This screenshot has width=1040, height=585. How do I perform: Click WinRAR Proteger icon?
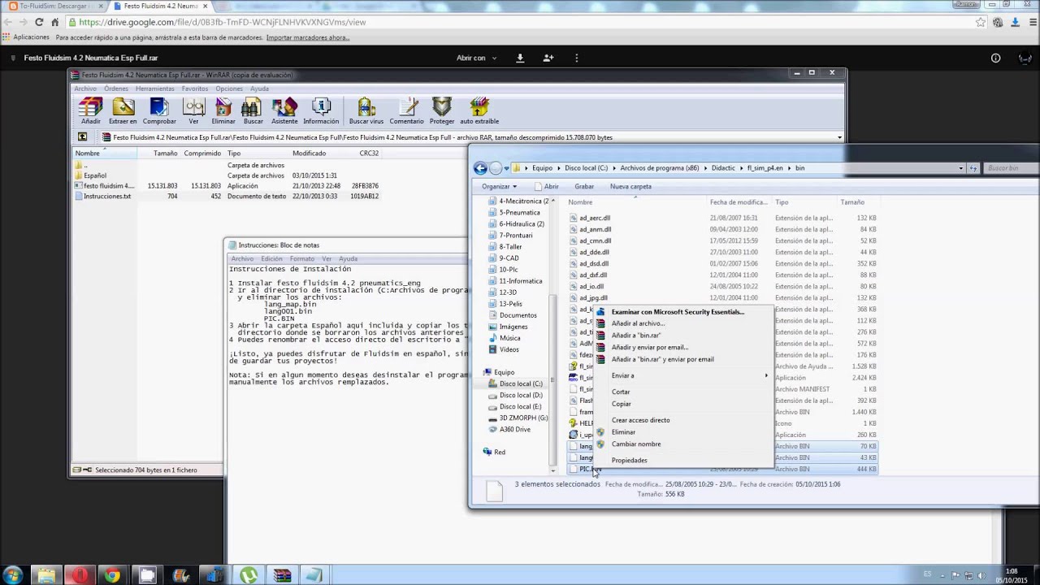pos(442,108)
